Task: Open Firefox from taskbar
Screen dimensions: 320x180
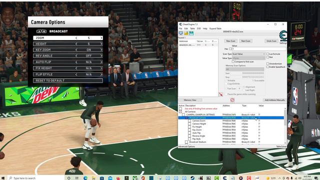Action: pos(118,178)
